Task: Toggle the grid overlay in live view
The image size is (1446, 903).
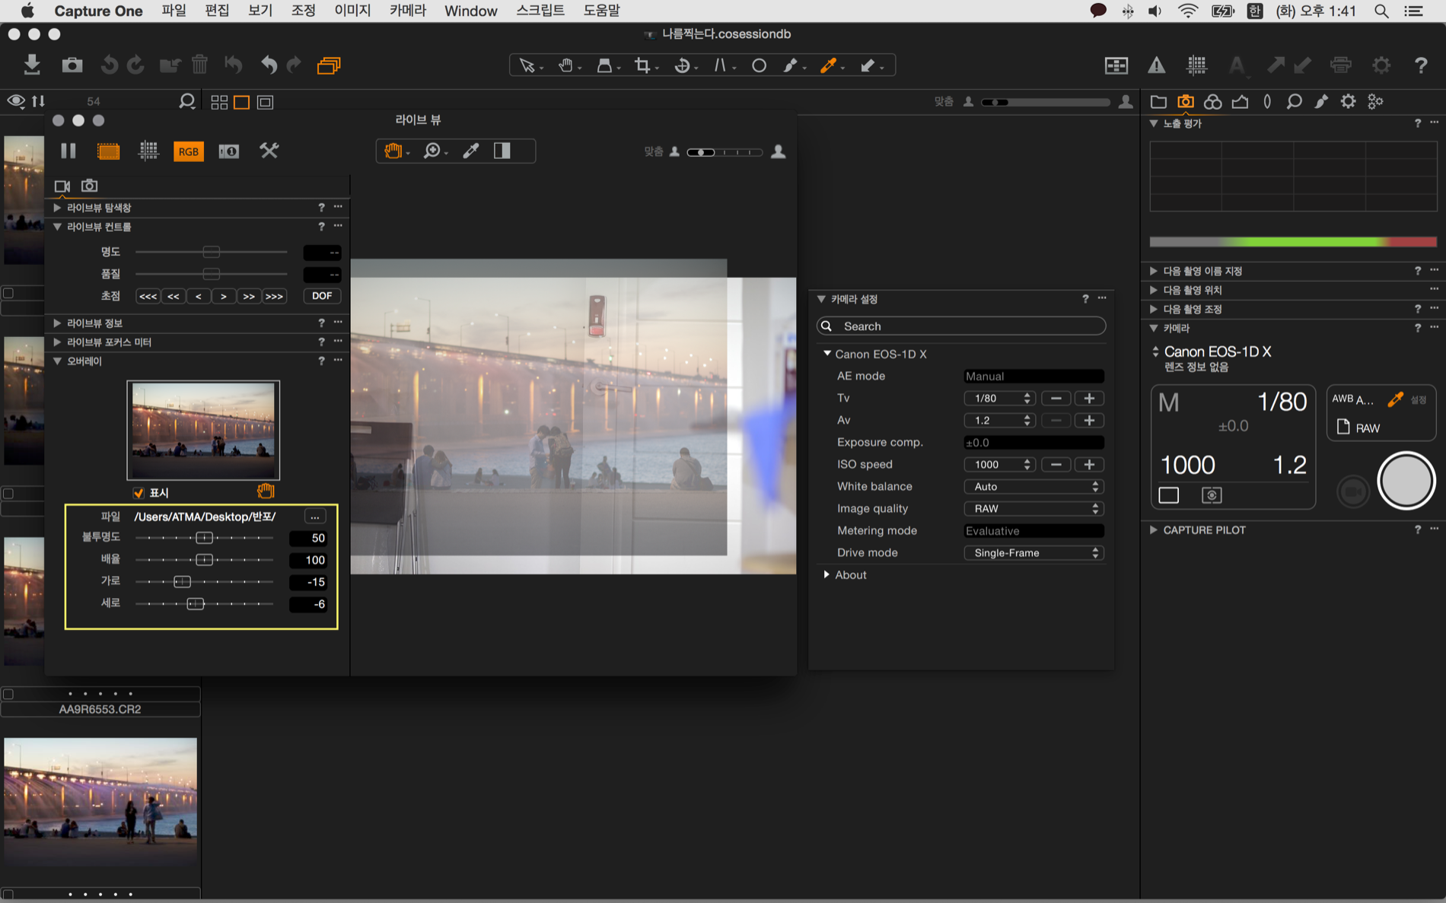Action: 148,151
